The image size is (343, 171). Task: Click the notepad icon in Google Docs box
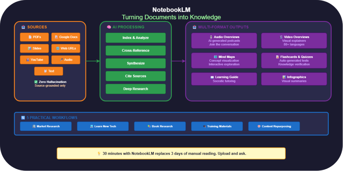(56, 37)
